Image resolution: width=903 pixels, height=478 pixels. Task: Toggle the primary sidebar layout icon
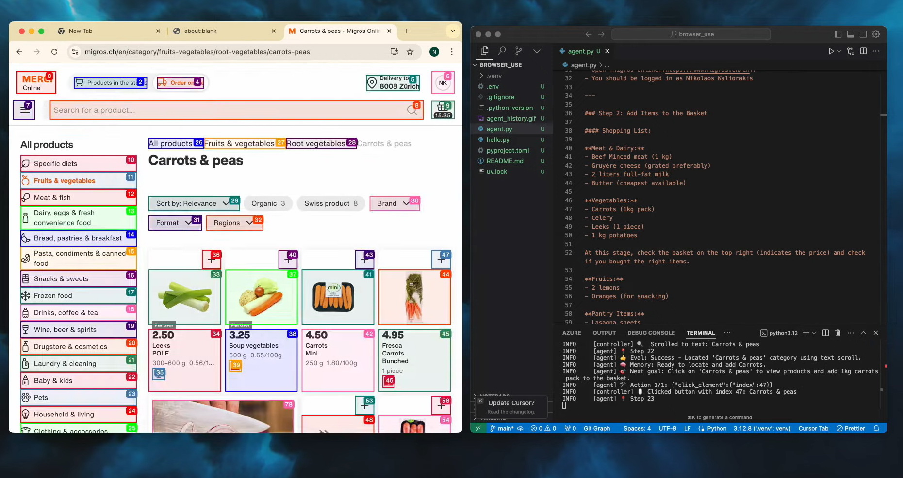[838, 34]
